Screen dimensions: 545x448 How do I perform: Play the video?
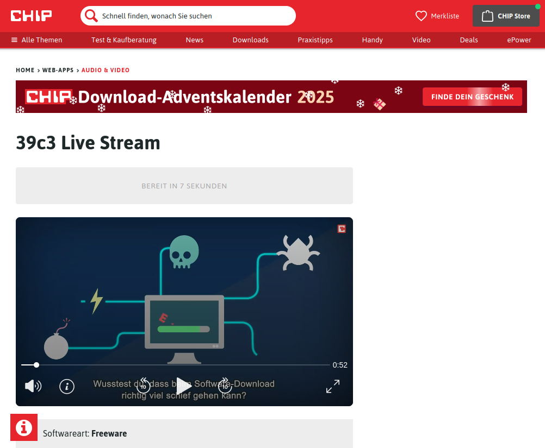pyautogui.click(x=184, y=386)
